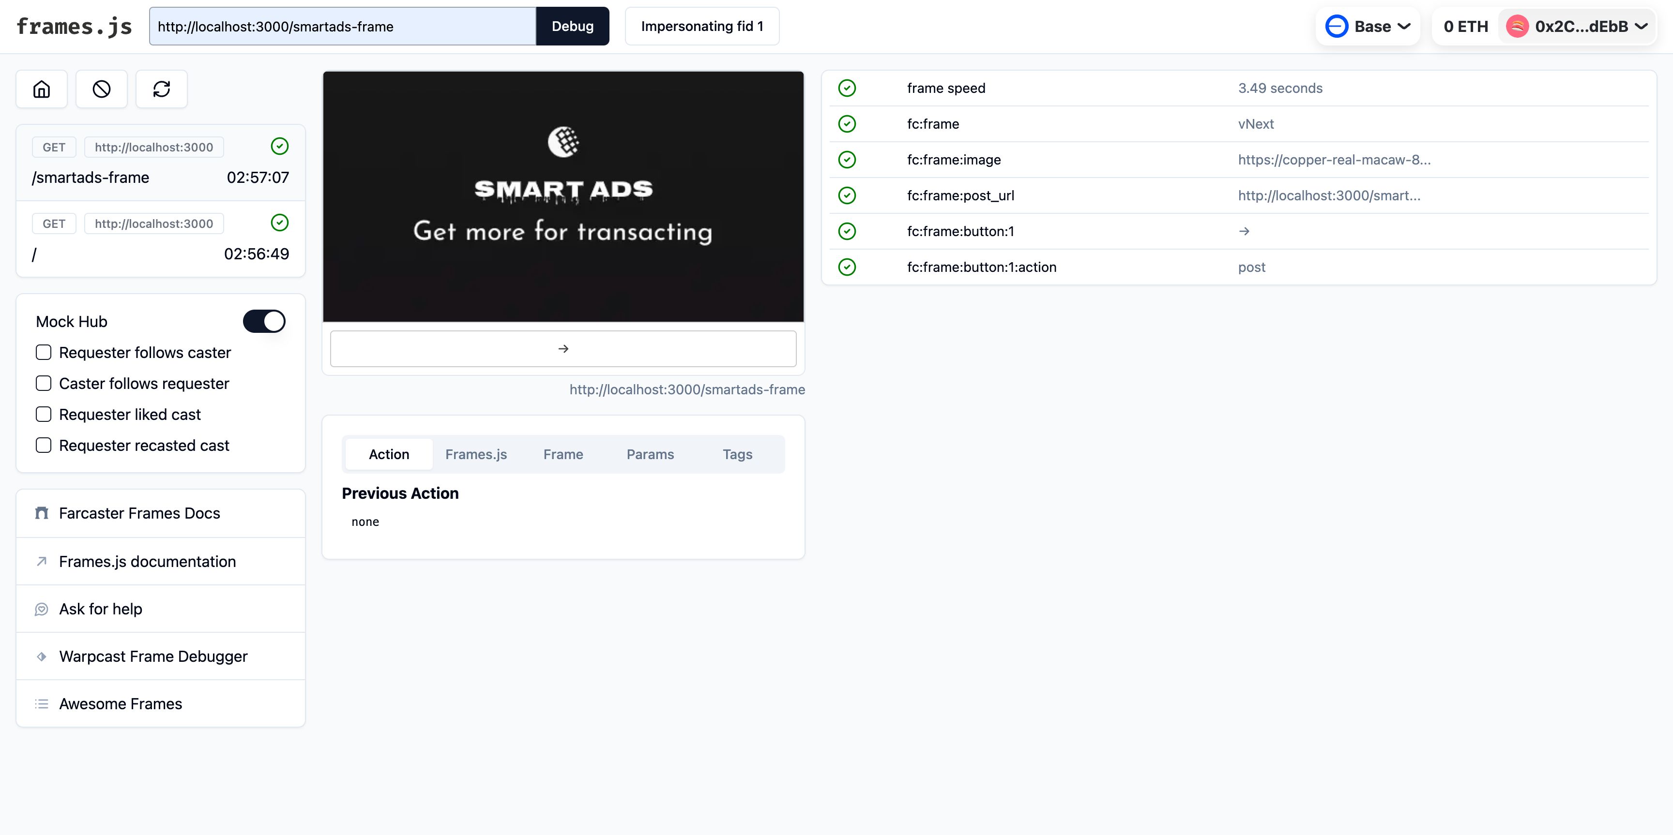Open Ask for help link
1673x835 pixels.
(160, 609)
